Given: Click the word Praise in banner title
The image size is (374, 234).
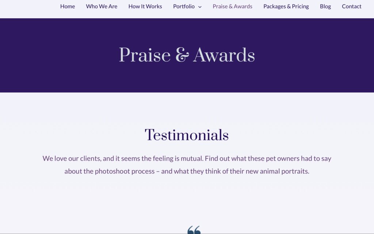Looking at the screenshot, I should pyautogui.click(x=145, y=55).
